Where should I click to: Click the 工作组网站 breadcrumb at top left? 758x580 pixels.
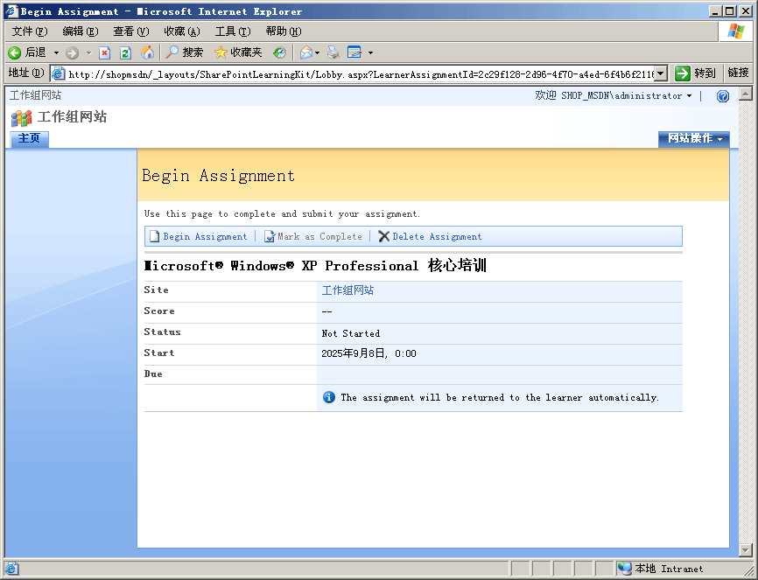(35, 95)
